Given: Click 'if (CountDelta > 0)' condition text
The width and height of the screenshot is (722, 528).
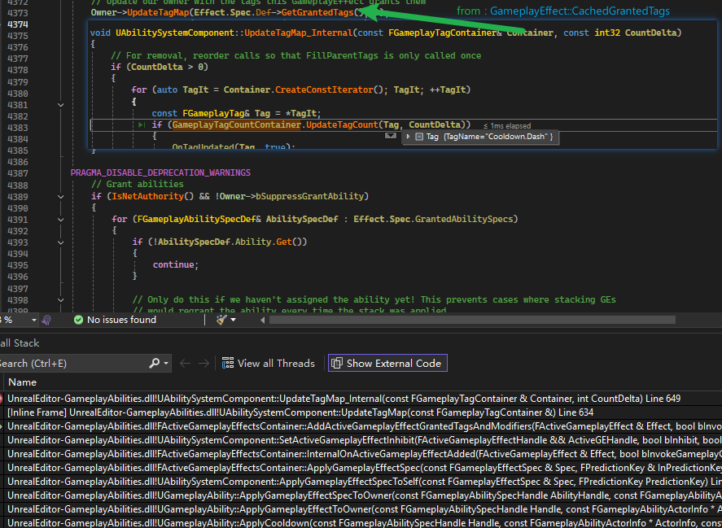Looking at the screenshot, I should coord(160,68).
